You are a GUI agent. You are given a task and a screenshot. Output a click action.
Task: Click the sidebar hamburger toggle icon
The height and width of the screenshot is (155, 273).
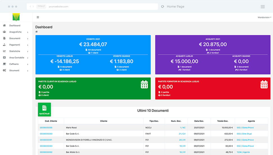coord(38,17)
